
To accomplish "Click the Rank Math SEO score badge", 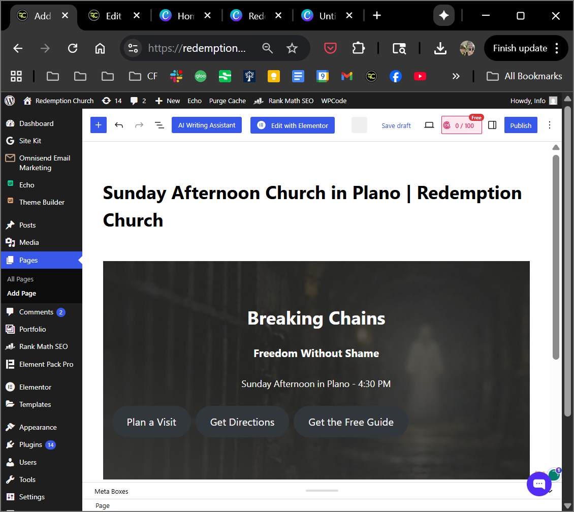I will point(461,125).
